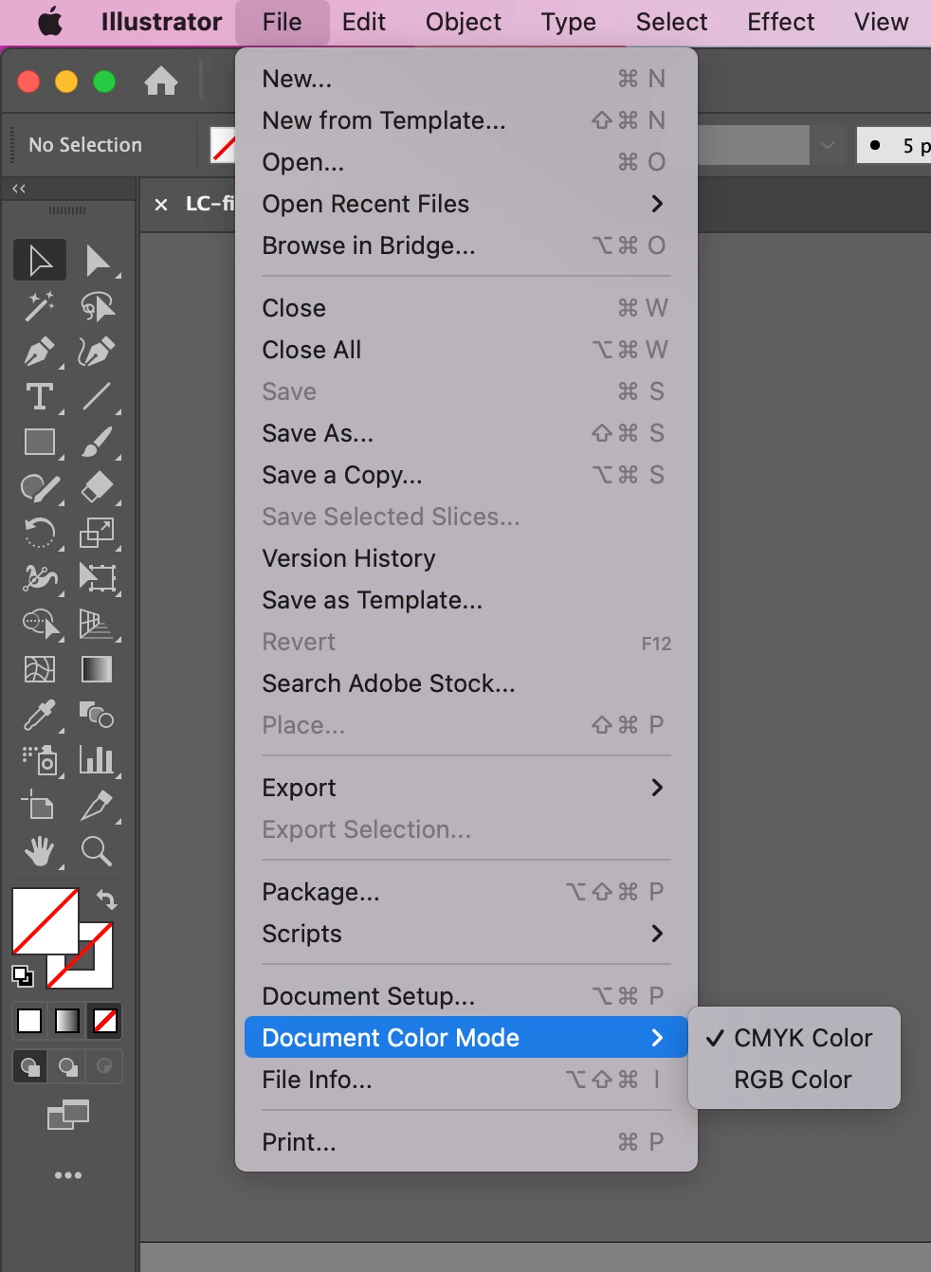Viewport: 931px width, 1272px height.
Task: Open the View menu
Action: point(881,22)
